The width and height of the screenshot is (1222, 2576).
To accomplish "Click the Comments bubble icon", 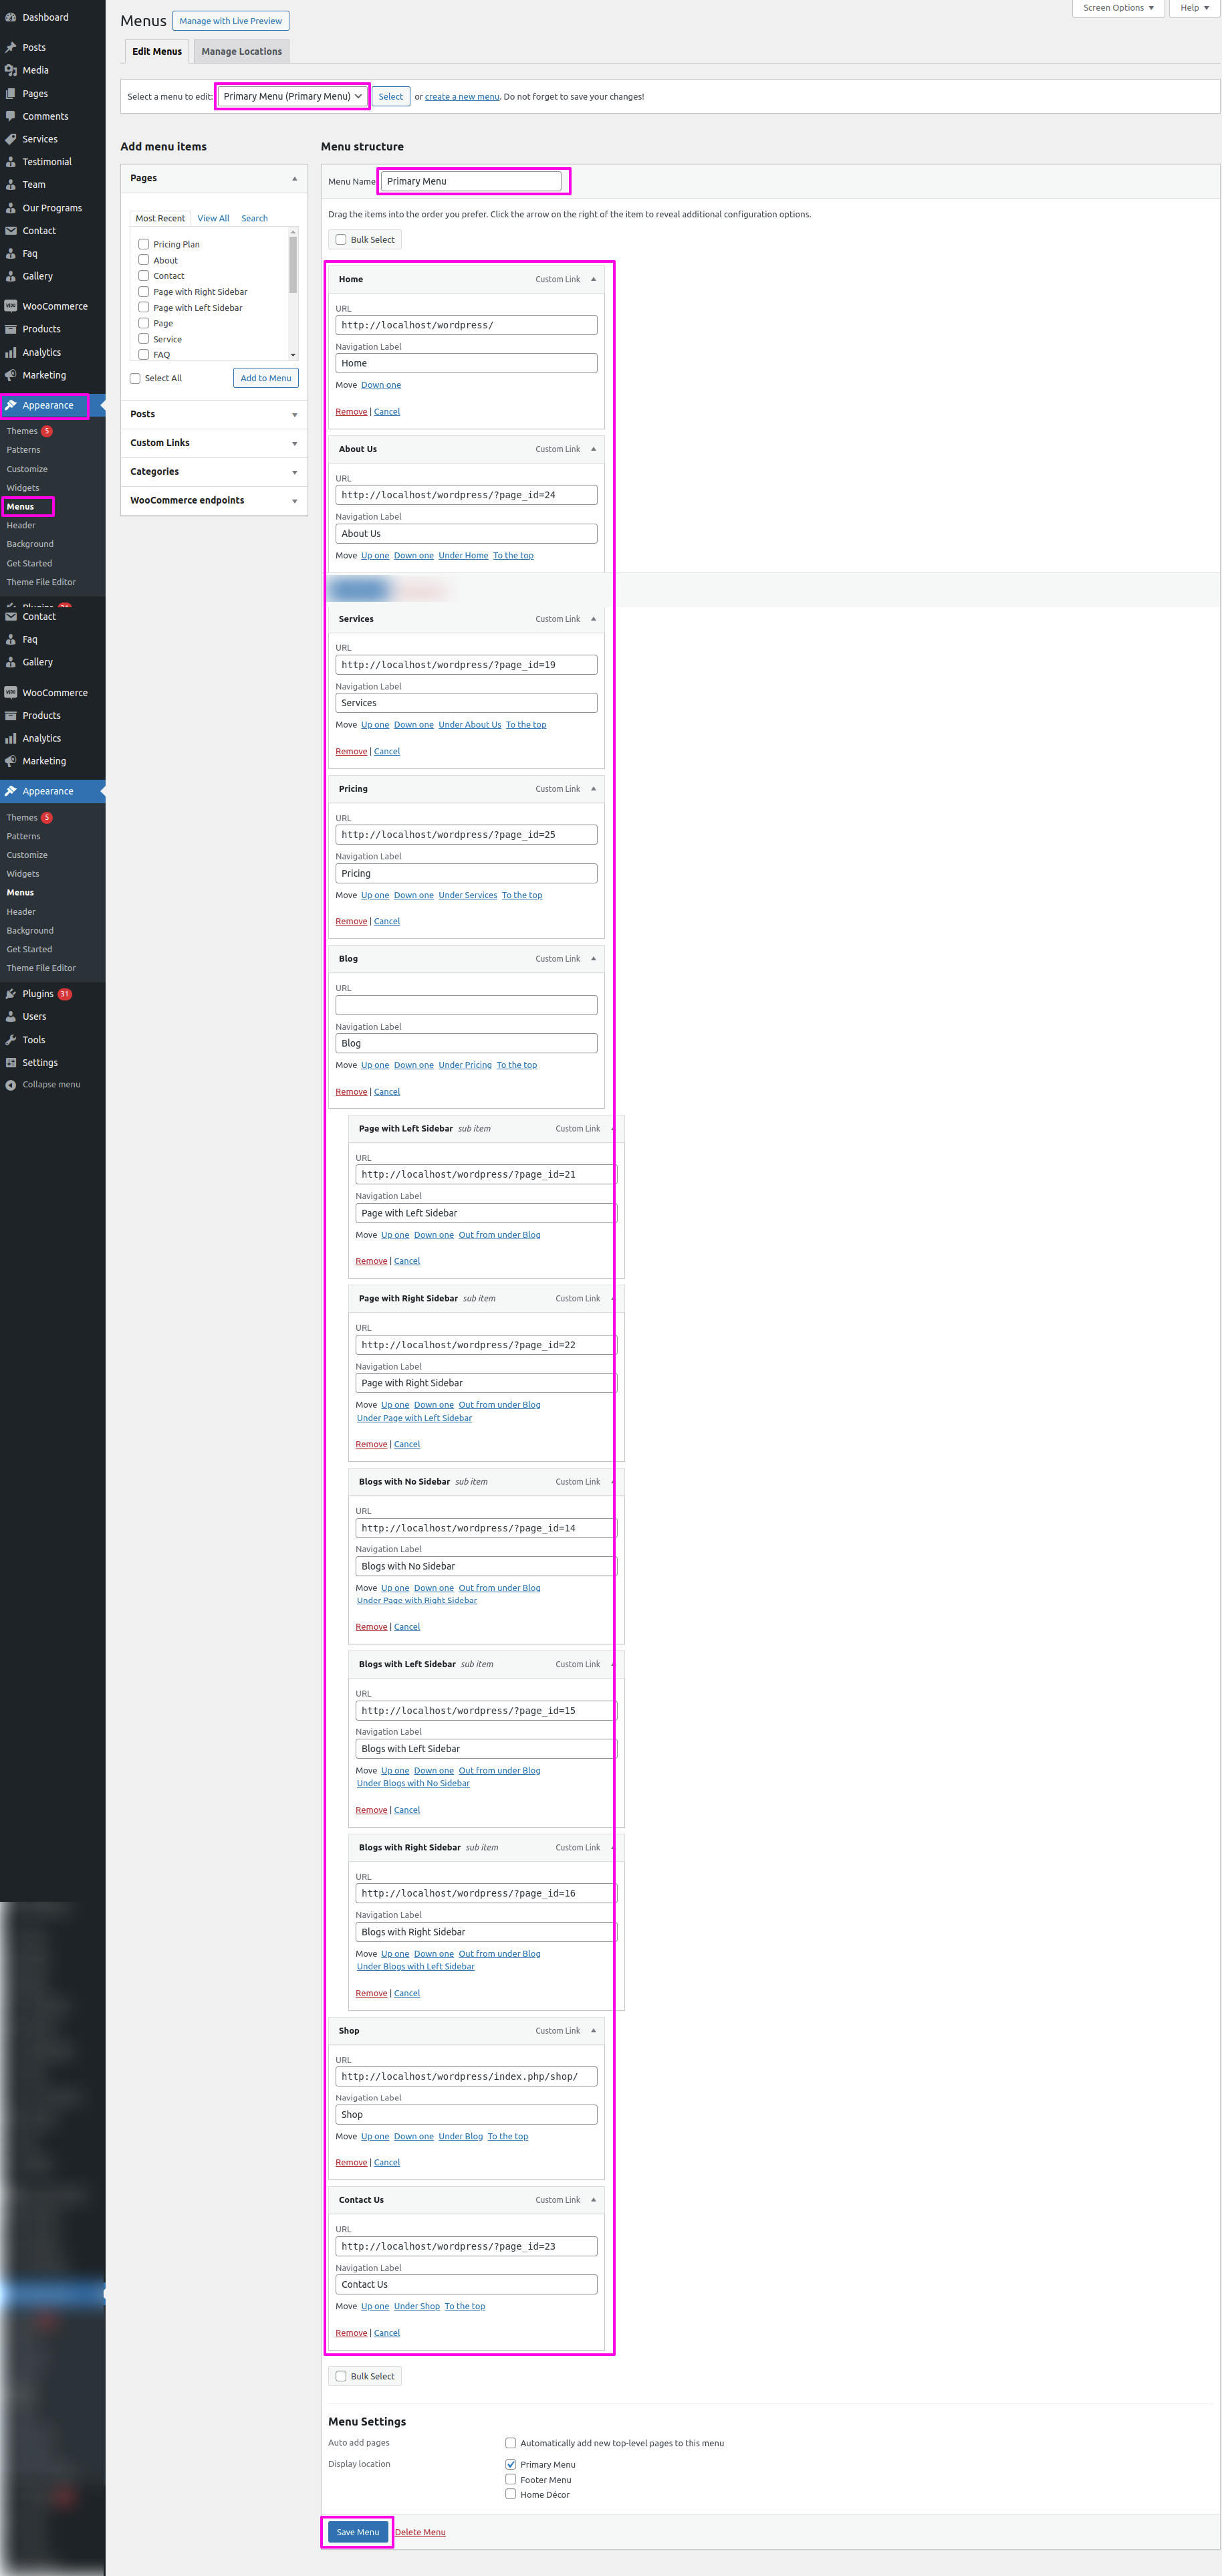I will click(x=11, y=116).
